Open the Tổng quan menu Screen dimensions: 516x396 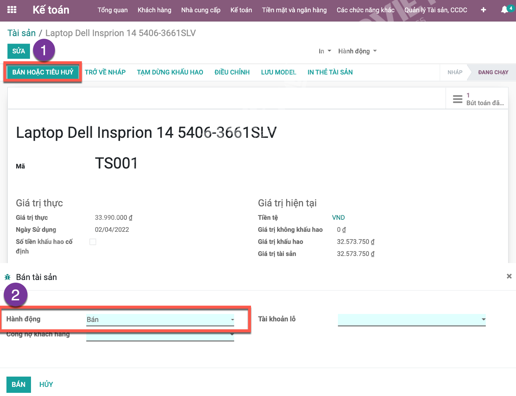point(113,10)
